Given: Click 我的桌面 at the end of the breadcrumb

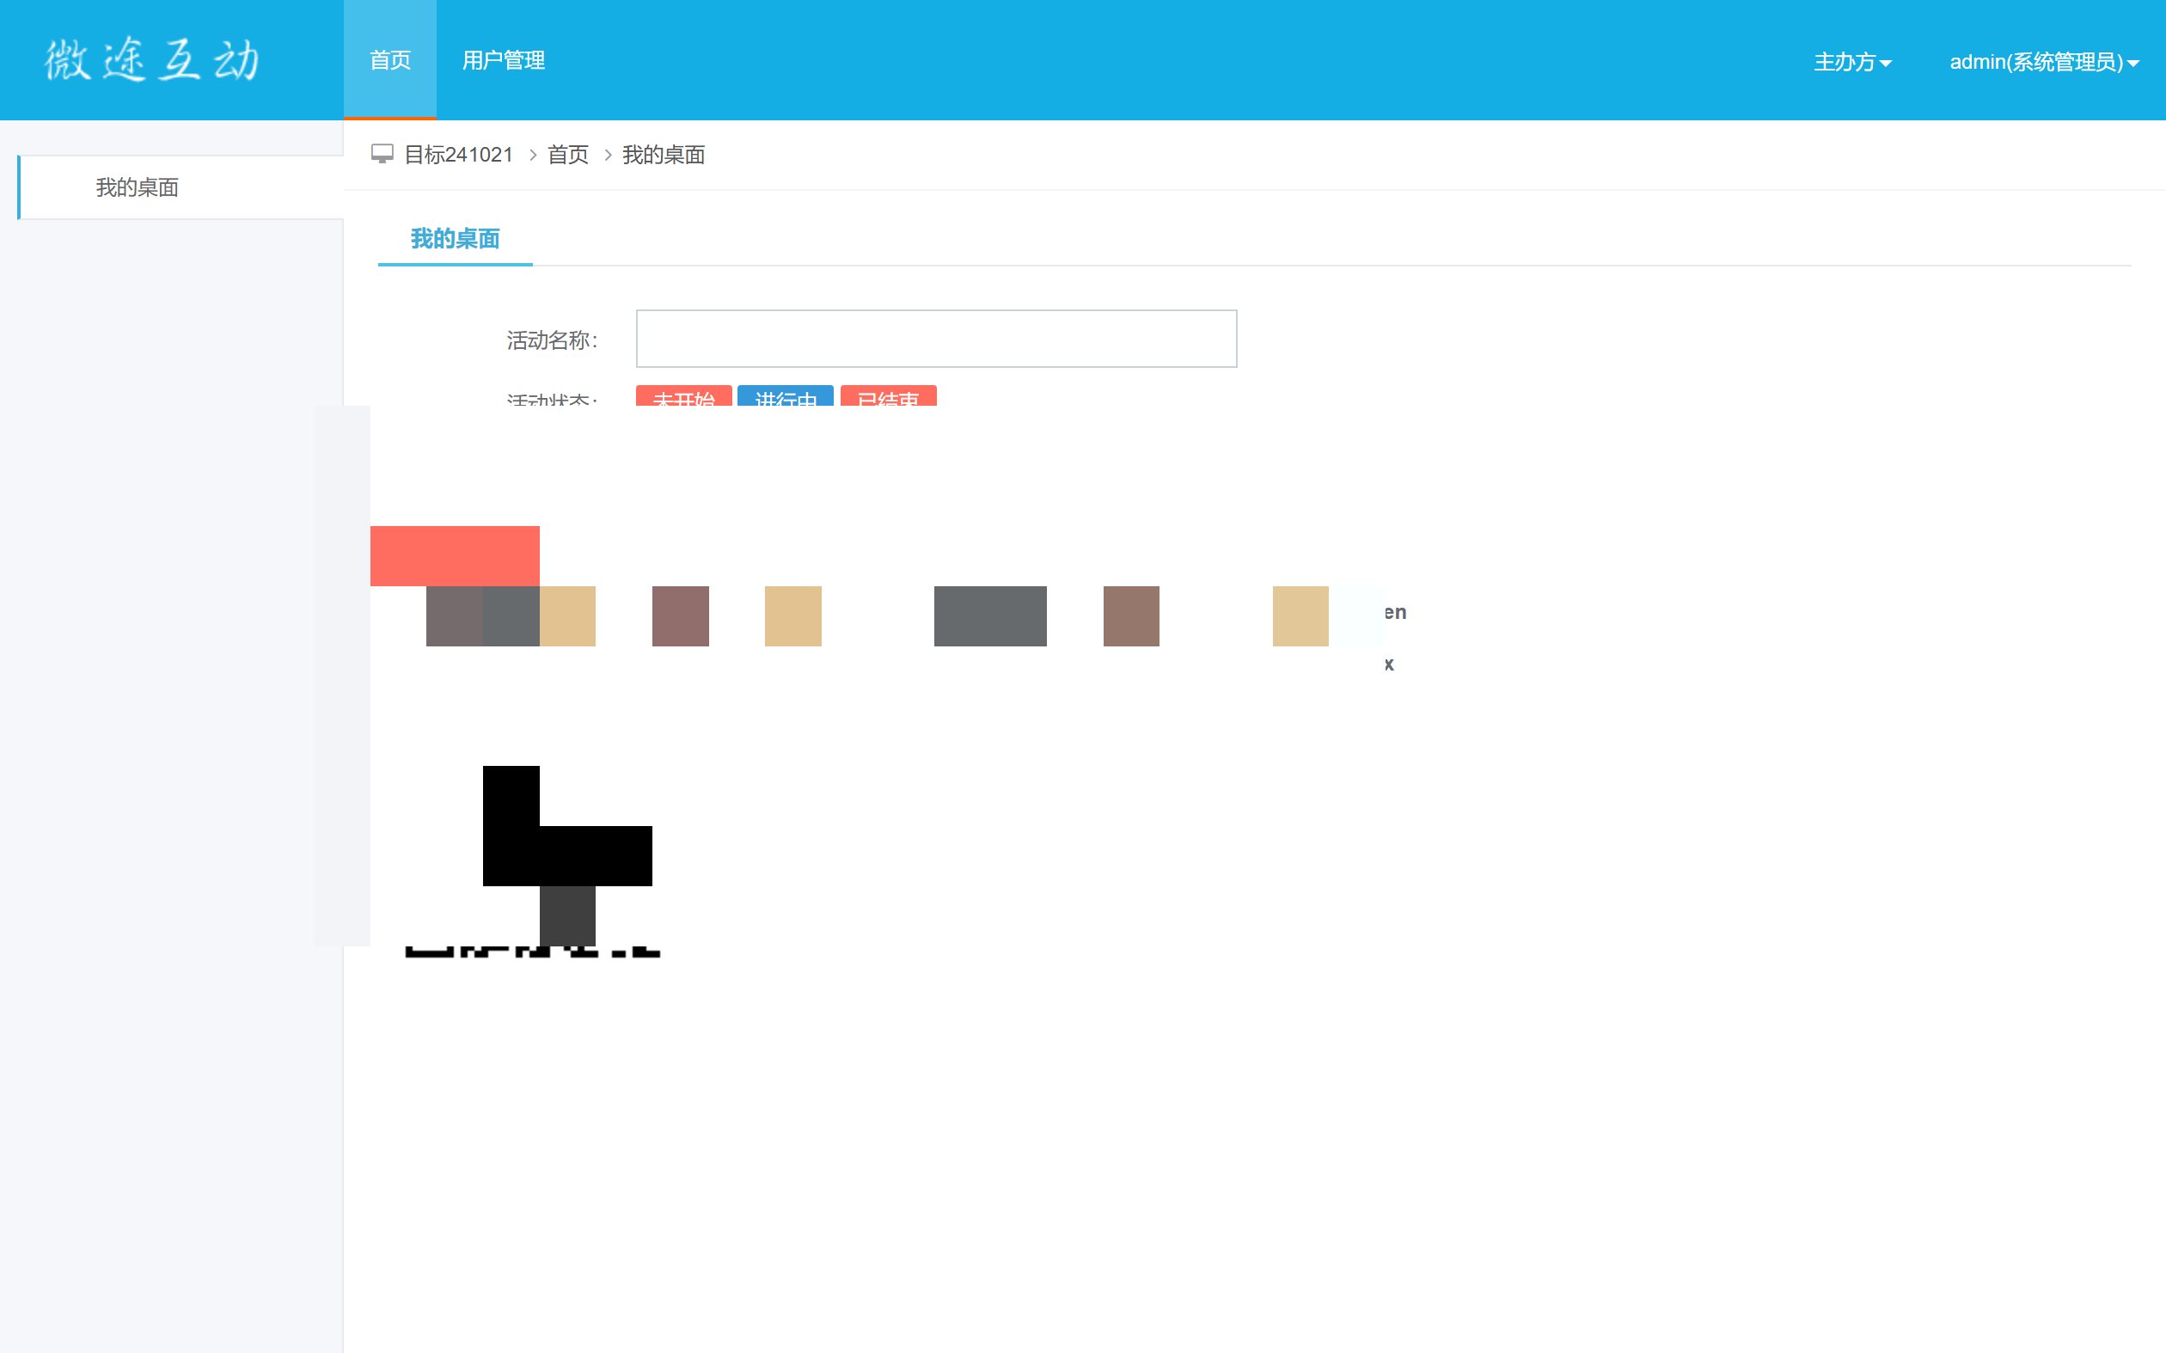Looking at the screenshot, I should (x=664, y=155).
